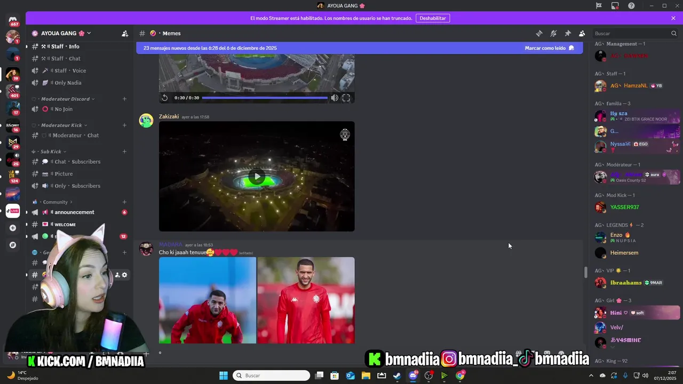Open Moderateur · Chat channel
This screenshot has height=384, width=683.
tap(80, 135)
